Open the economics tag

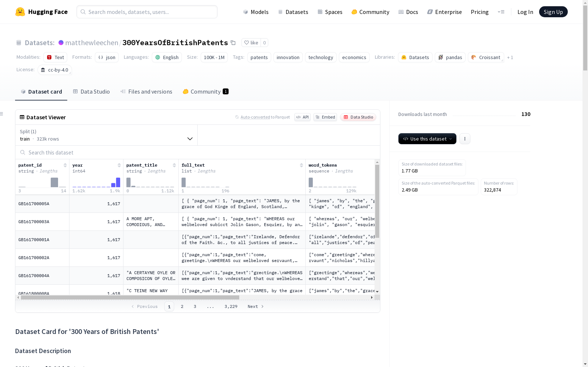354,57
